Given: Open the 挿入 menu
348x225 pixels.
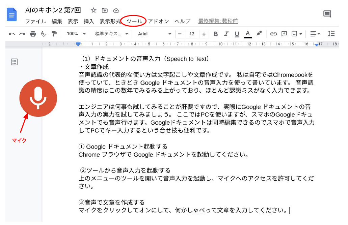Looking at the screenshot, I should click(x=89, y=21).
